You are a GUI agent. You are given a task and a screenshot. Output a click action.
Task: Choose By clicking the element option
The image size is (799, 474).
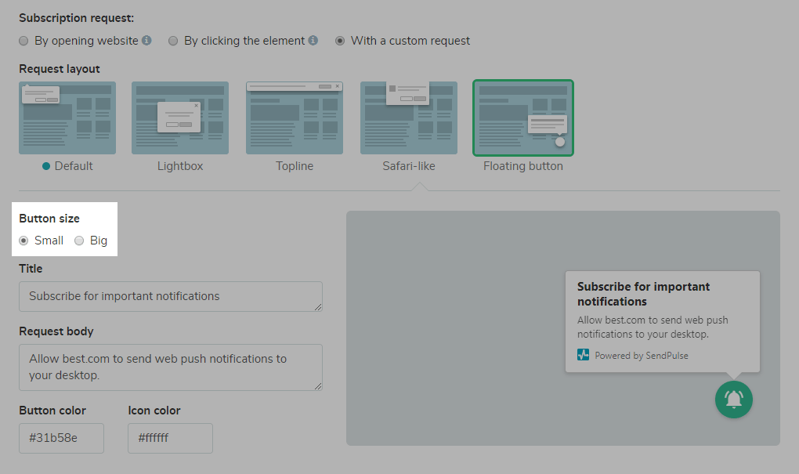(x=174, y=41)
